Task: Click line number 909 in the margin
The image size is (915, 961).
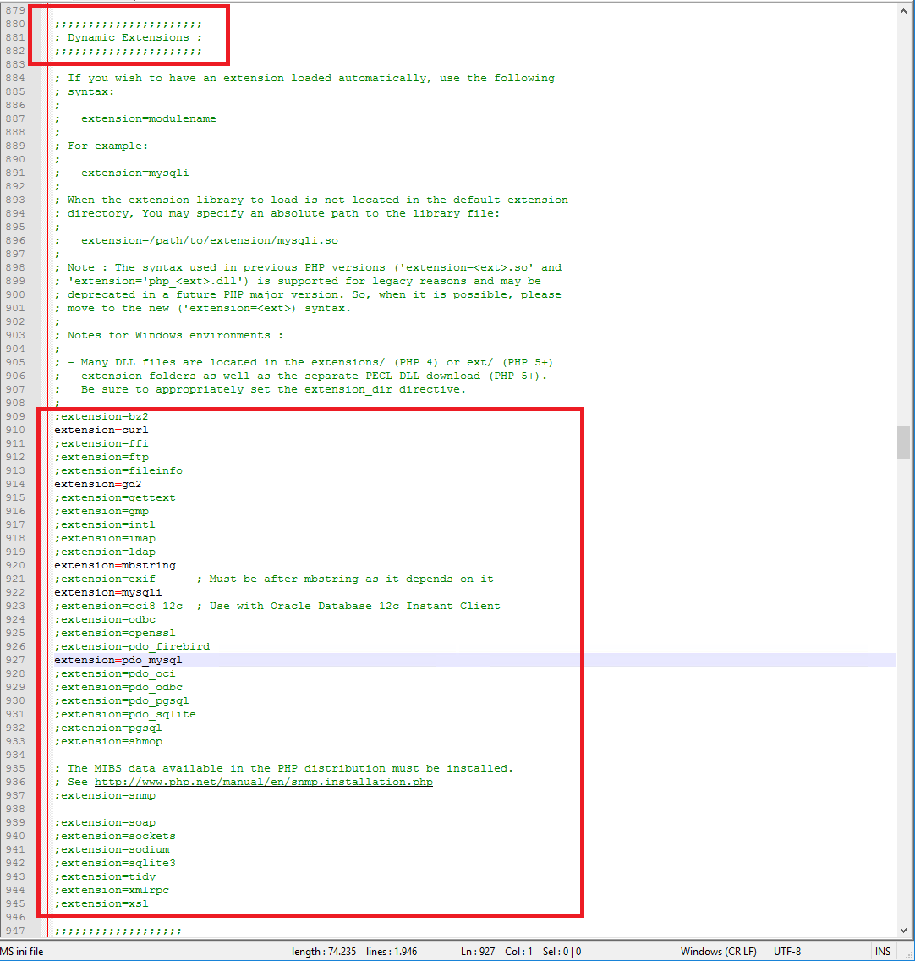Action: (15, 417)
